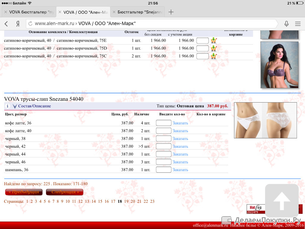The height and width of the screenshot is (229, 305).
Task: Tap the scroll-to-top arrow button
Action: point(282,201)
